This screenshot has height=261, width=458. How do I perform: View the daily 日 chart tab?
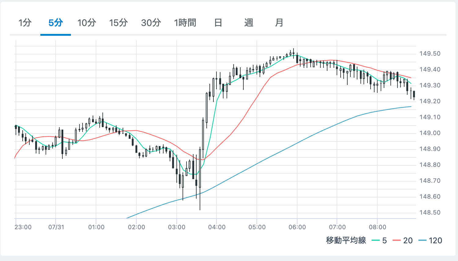(218, 23)
